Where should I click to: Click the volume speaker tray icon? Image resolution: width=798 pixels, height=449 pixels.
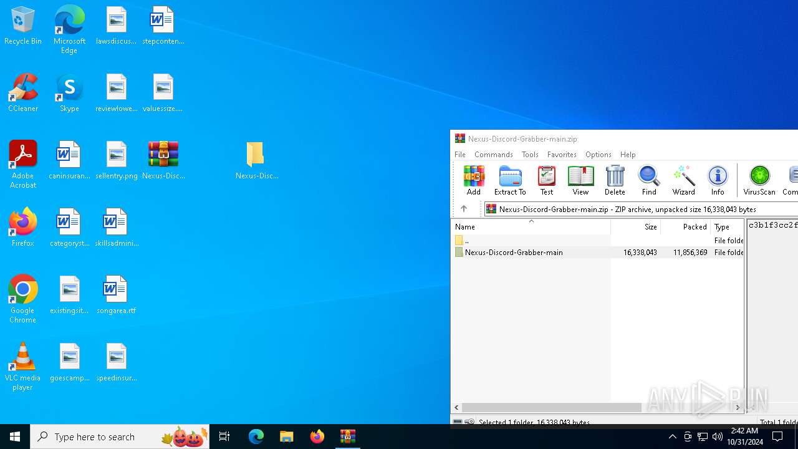(x=718, y=437)
